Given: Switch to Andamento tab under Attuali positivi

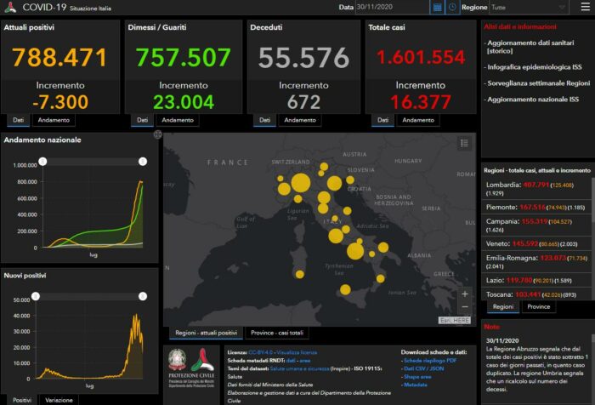Looking at the screenshot, I should point(54,120).
